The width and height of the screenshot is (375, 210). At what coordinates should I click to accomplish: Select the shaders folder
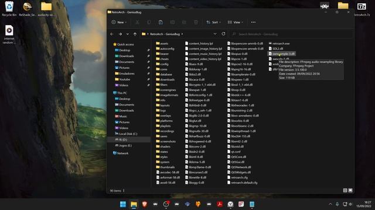click(163, 146)
